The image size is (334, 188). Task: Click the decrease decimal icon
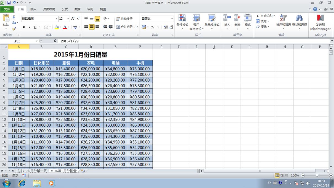171,27
